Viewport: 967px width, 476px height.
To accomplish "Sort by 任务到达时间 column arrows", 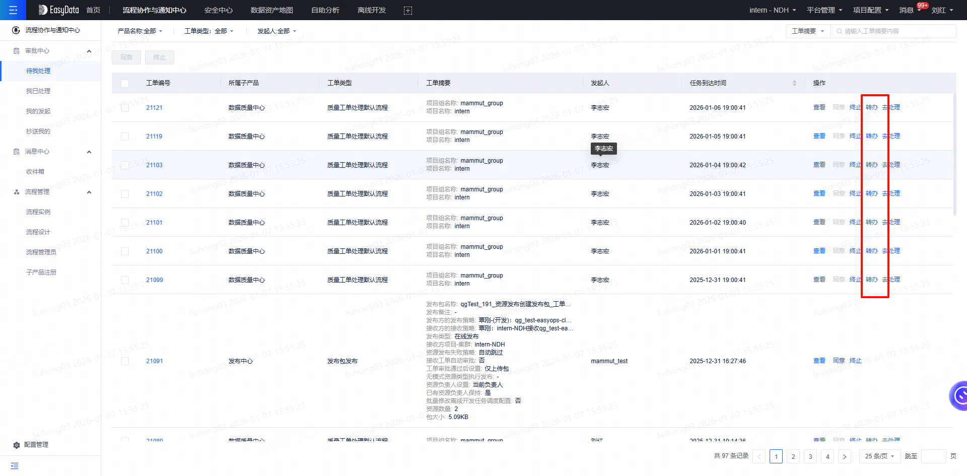I will [794, 83].
